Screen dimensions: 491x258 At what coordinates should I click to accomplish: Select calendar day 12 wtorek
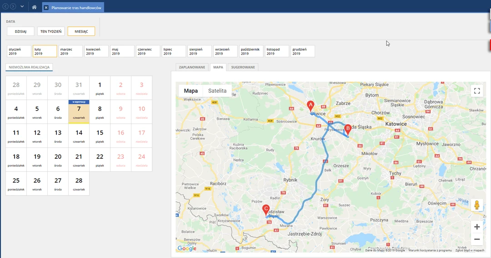(37, 136)
